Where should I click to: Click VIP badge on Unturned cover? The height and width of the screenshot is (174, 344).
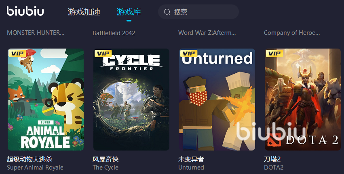pos(189,53)
